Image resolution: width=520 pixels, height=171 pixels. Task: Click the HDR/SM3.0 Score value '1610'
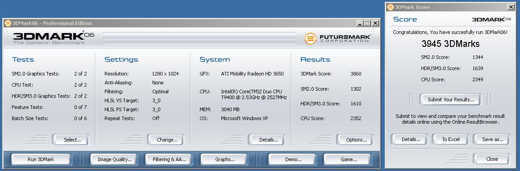(356, 104)
